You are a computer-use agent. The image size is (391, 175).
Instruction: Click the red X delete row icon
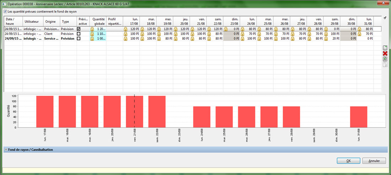click(385, 54)
